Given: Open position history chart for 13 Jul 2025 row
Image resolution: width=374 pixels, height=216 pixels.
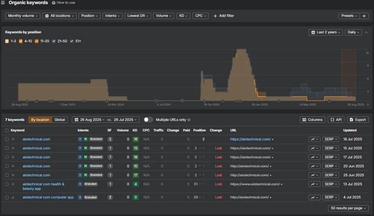Looking at the screenshot, I should click(315, 184).
